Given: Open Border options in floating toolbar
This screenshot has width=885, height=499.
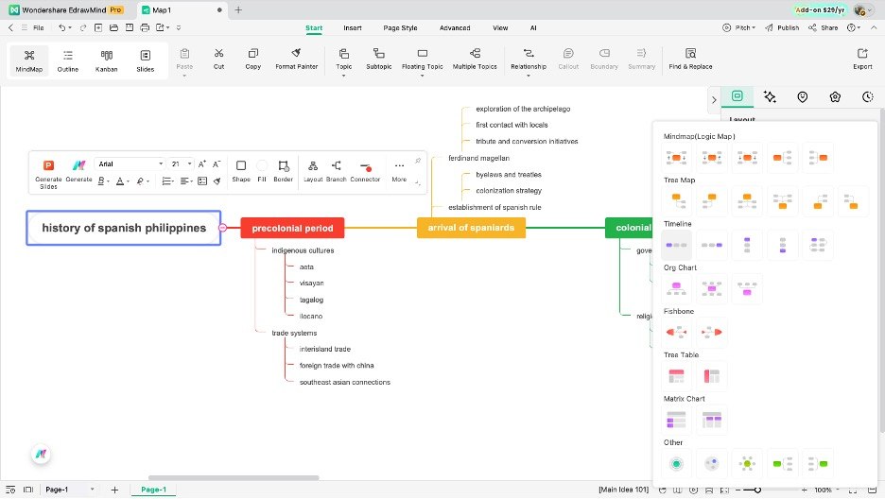Looking at the screenshot, I should coord(284,171).
